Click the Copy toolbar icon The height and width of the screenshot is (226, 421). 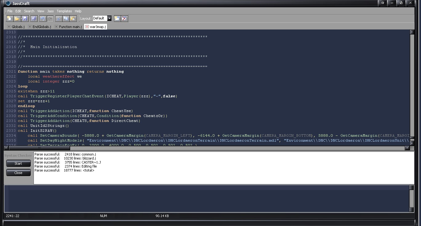click(66, 18)
